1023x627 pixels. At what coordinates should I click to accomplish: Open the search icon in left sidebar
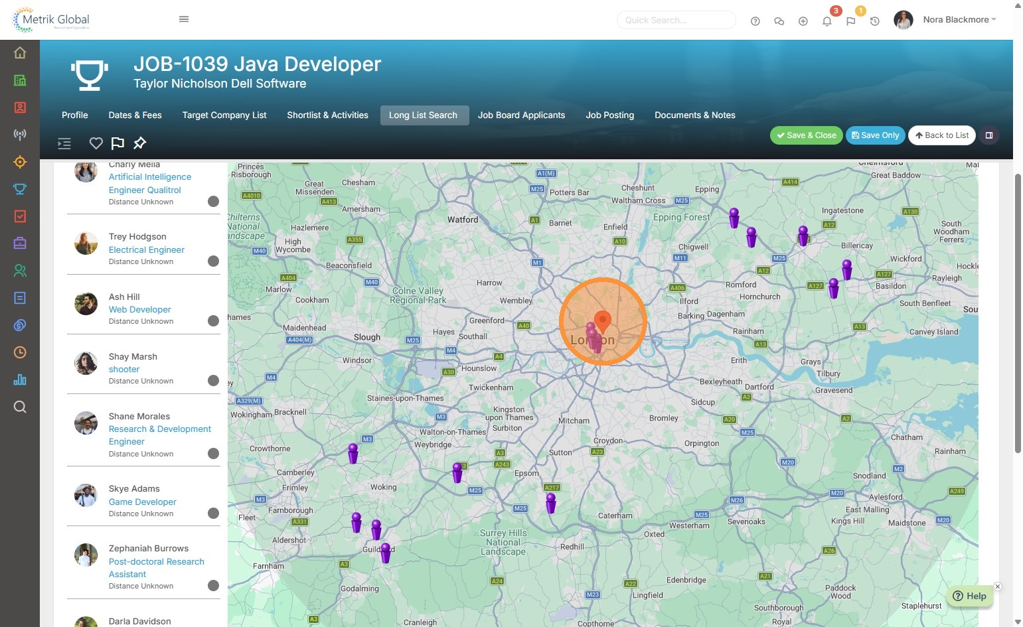(20, 407)
